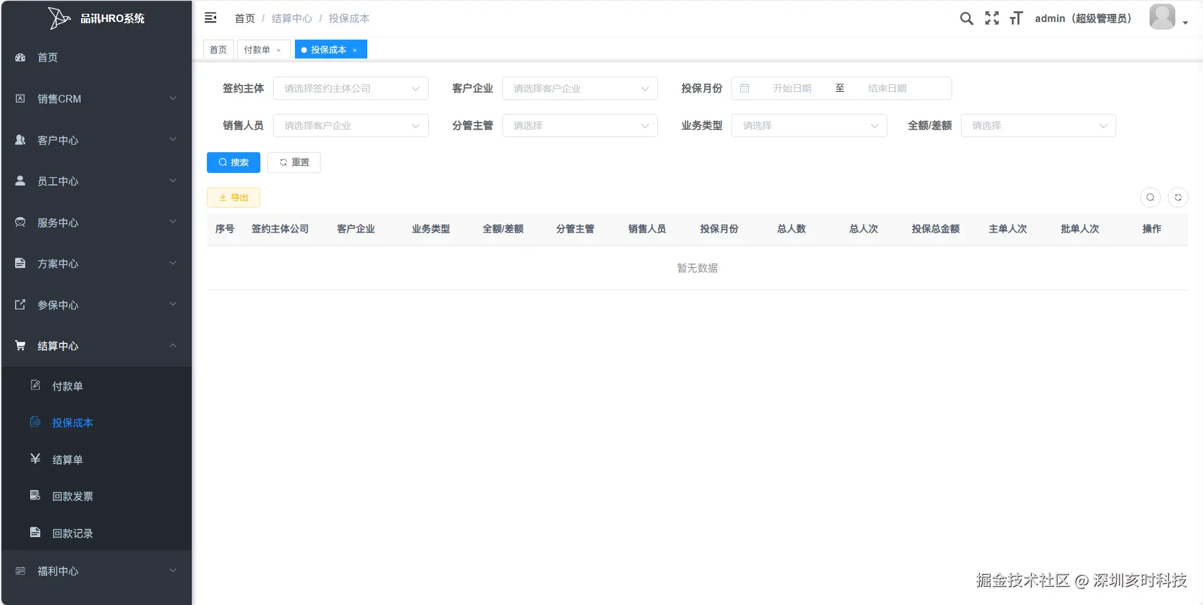Image resolution: width=1203 pixels, height=605 pixels.
Task: Open the header search magnifier icon
Action: 967,18
